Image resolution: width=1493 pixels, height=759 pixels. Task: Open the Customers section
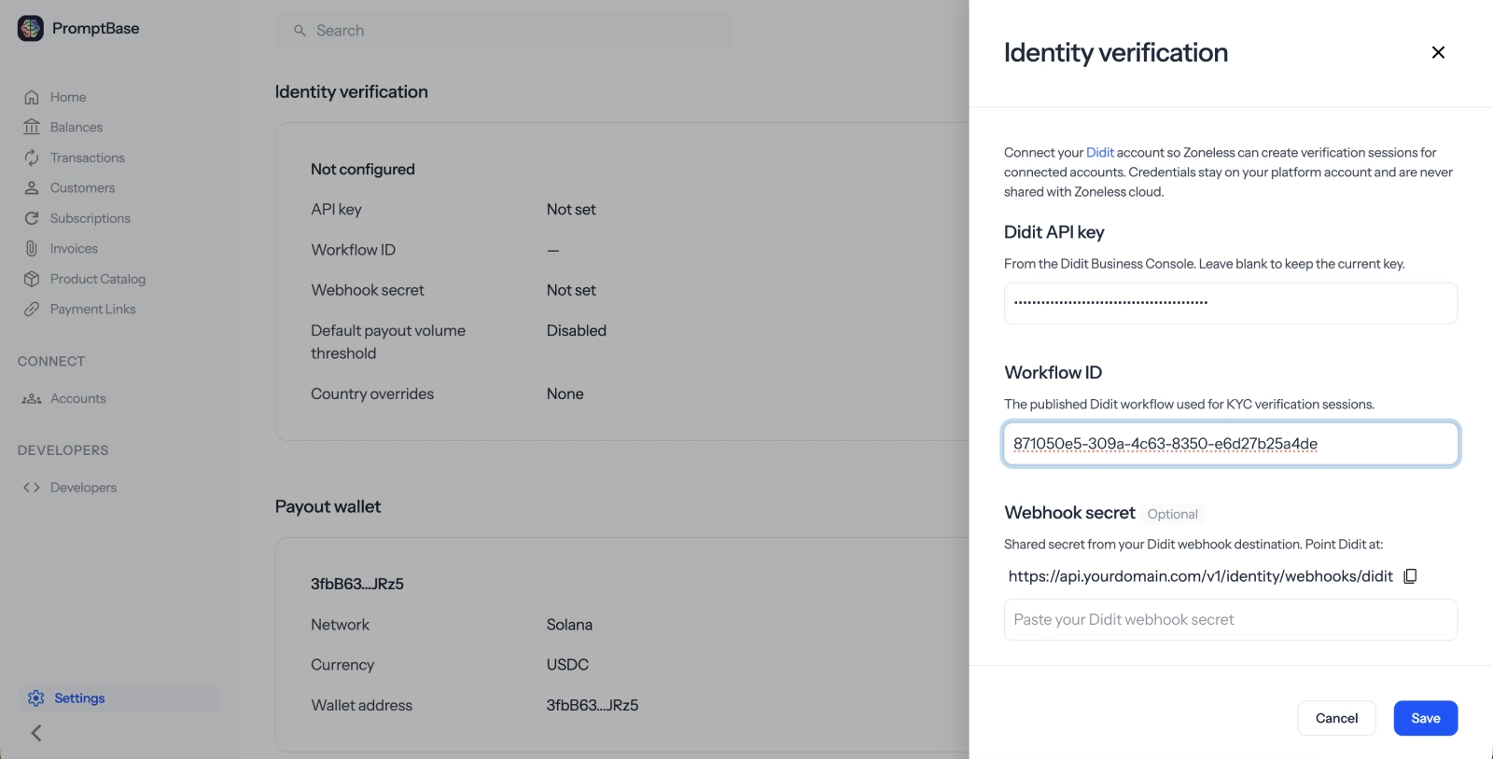click(x=83, y=187)
